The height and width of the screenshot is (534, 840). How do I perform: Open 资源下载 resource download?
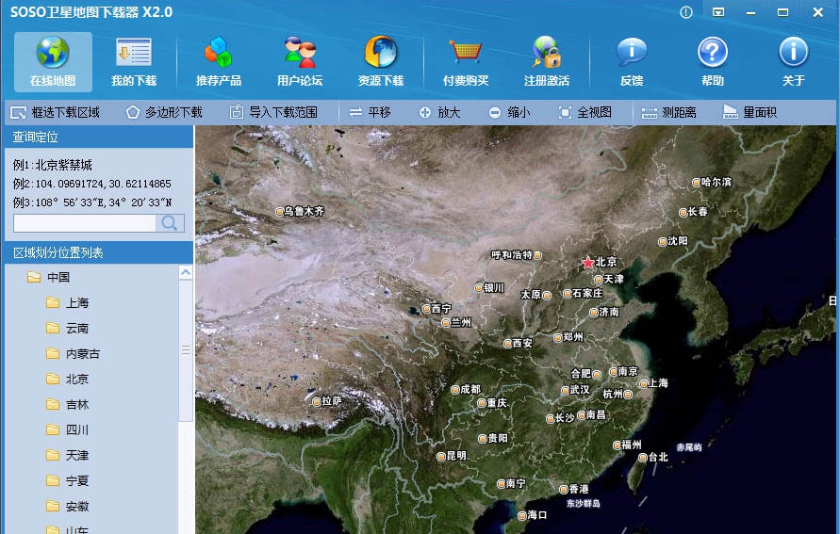click(380, 61)
